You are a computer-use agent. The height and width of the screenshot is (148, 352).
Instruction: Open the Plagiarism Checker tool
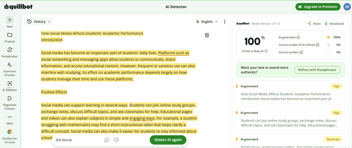(x=10, y=103)
